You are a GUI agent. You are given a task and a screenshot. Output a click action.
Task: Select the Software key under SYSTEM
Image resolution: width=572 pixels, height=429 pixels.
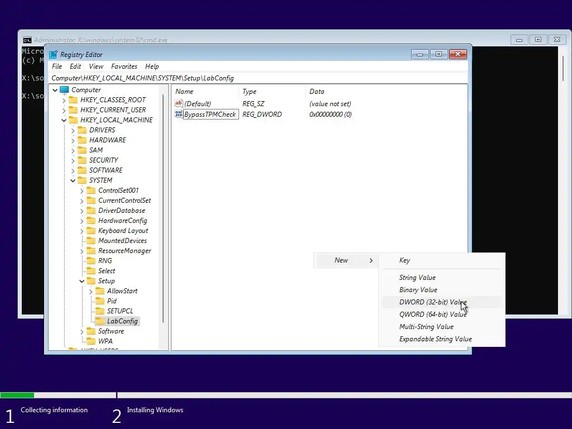point(111,331)
